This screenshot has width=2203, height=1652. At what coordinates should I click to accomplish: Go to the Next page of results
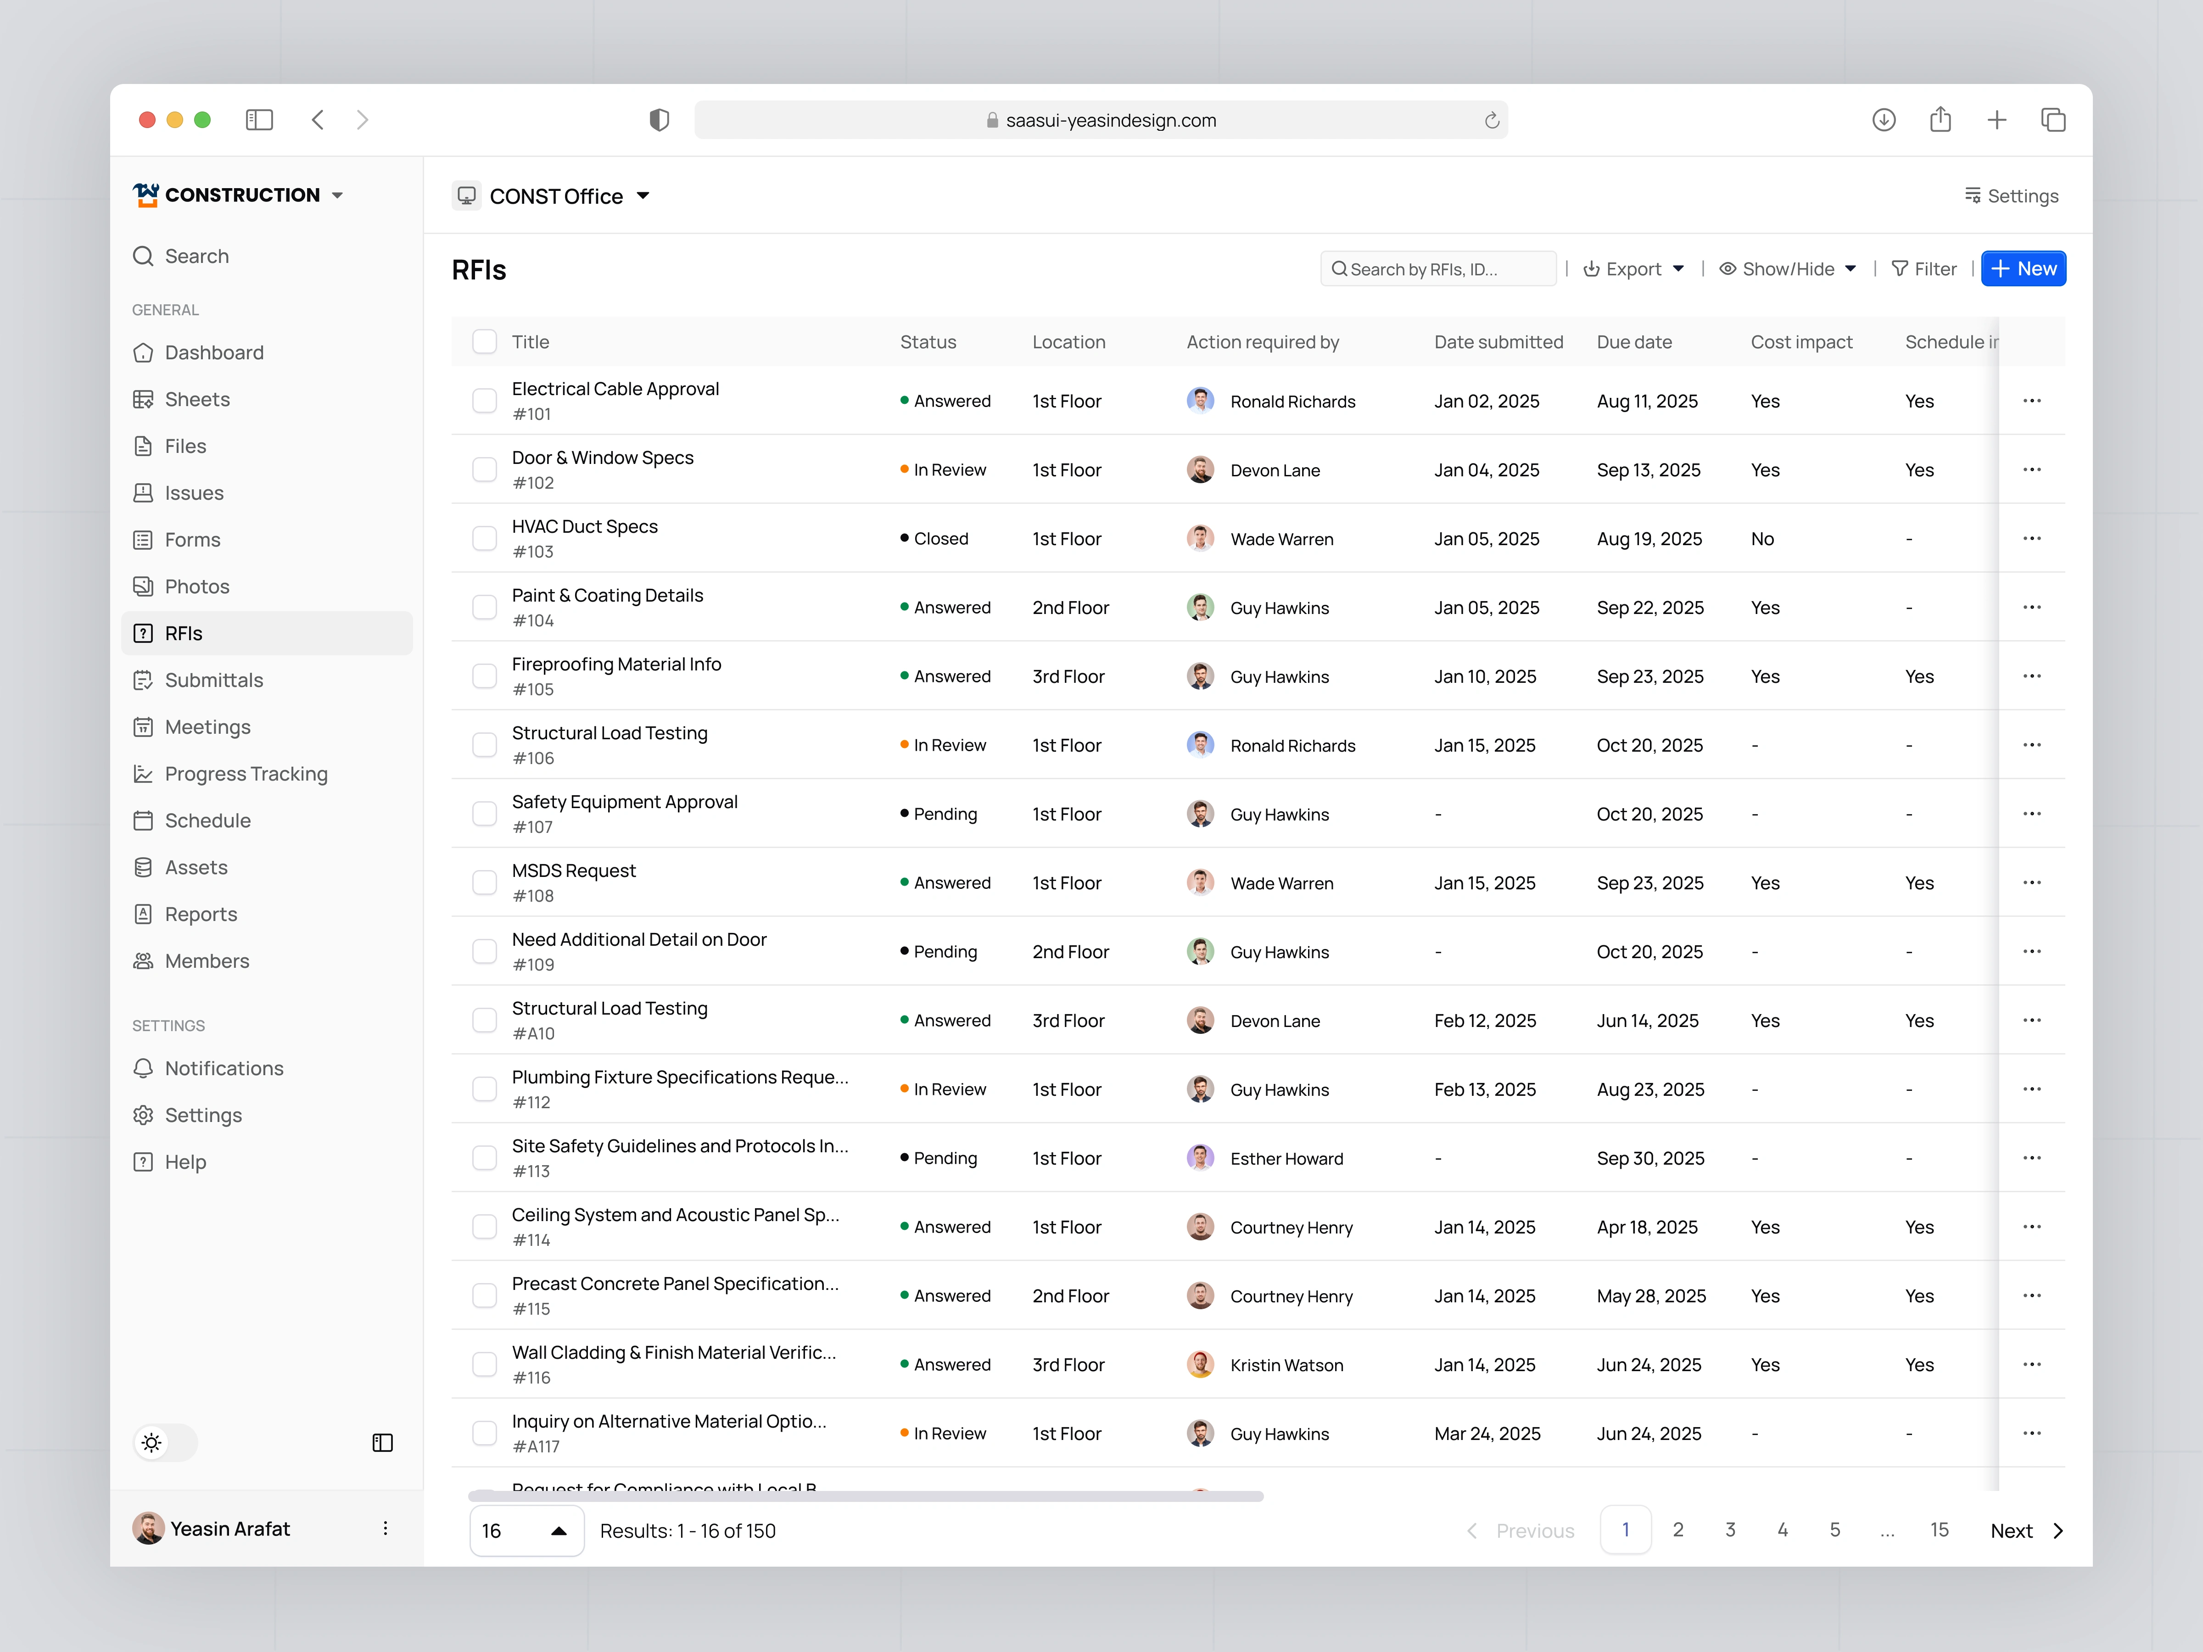[2027, 1530]
